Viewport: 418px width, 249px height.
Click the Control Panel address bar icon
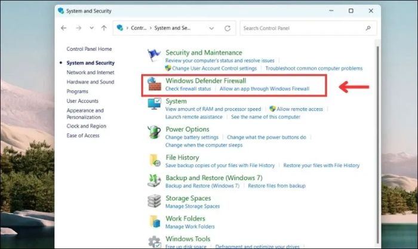click(x=120, y=27)
